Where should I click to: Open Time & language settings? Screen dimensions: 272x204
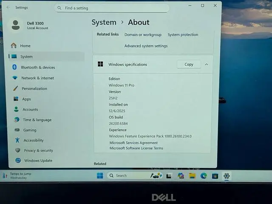(x=37, y=120)
